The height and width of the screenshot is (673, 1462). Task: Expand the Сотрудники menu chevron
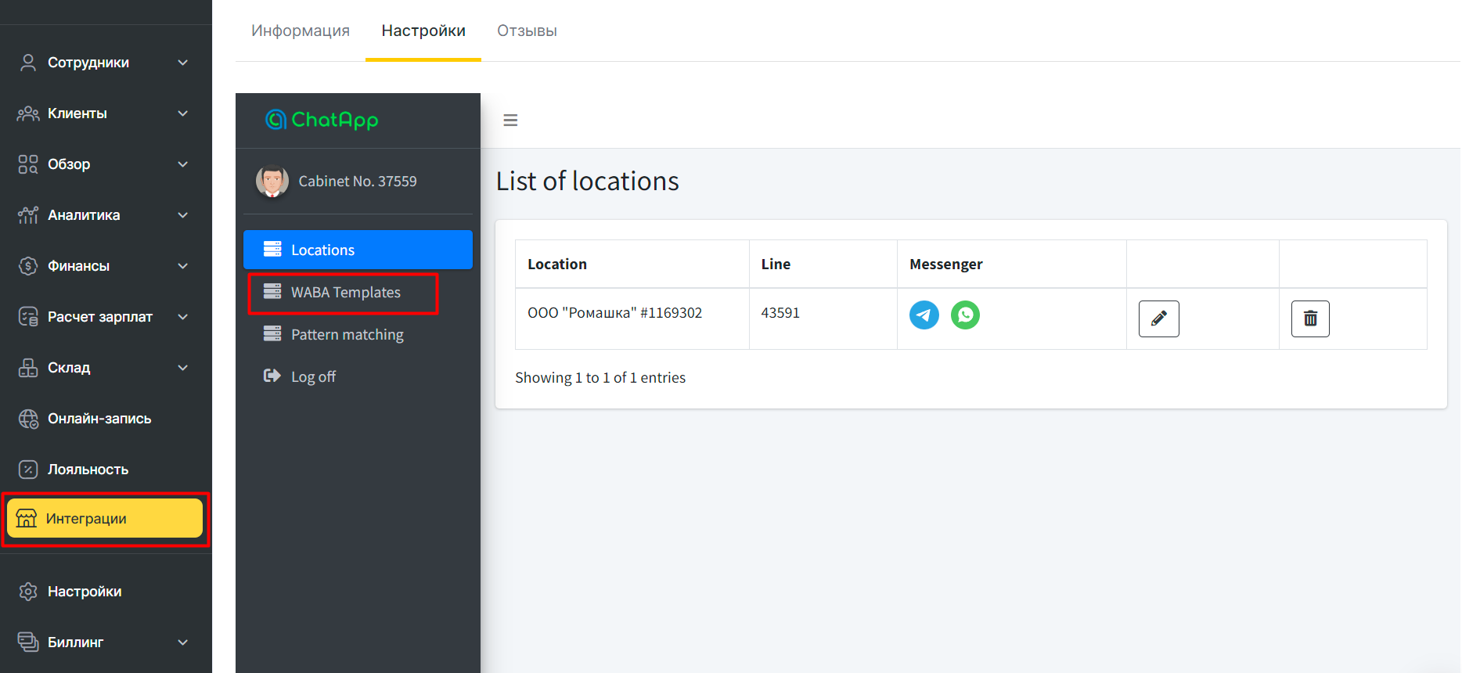pos(182,63)
